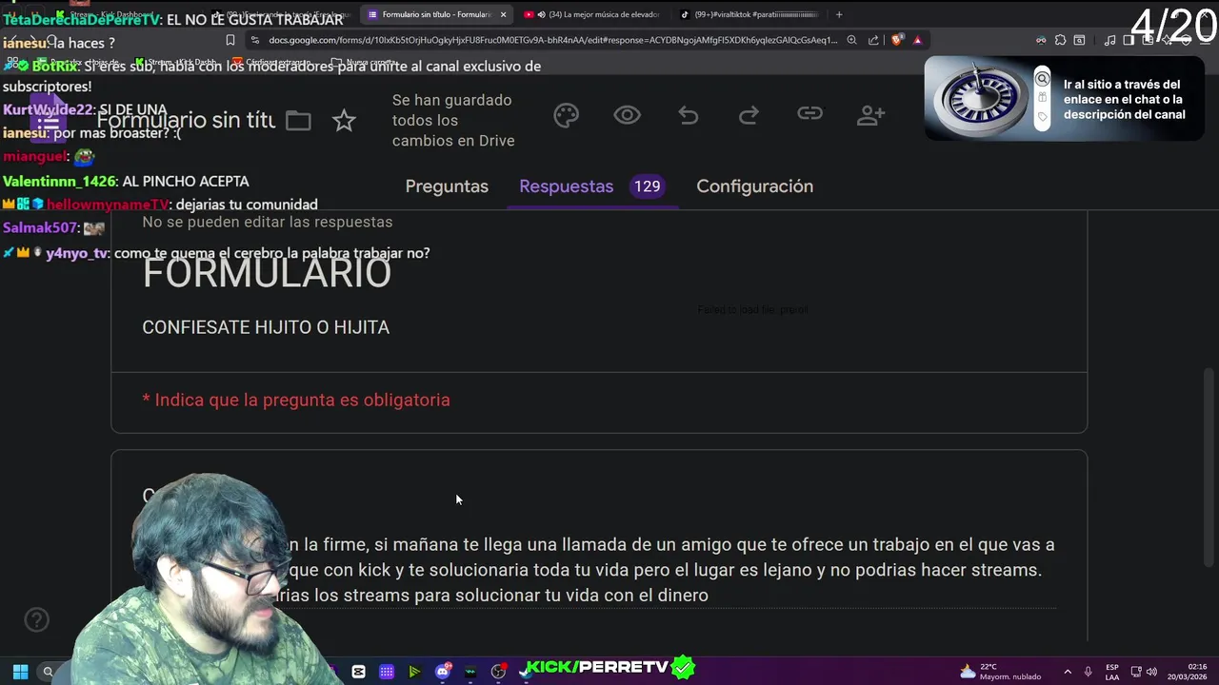The image size is (1219, 685).
Task: Click Se han guardado todos los cambios
Action: [453, 120]
